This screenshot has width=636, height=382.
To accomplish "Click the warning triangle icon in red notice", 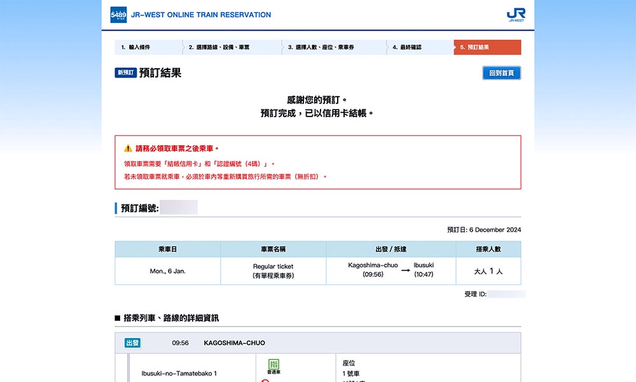I will click(x=128, y=148).
